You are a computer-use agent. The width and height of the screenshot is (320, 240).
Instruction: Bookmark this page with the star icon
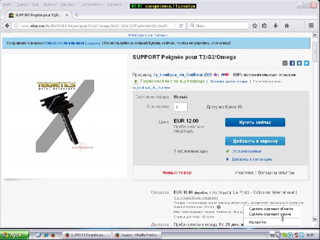[255, 26]
